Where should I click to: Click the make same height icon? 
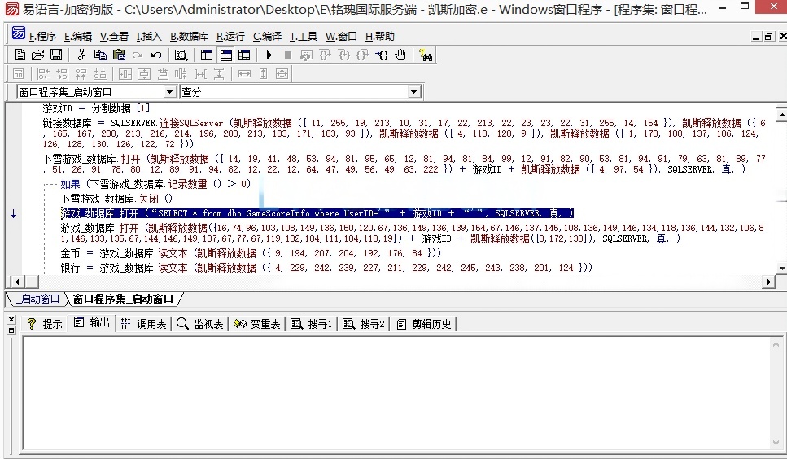click(x=264, y=74)
